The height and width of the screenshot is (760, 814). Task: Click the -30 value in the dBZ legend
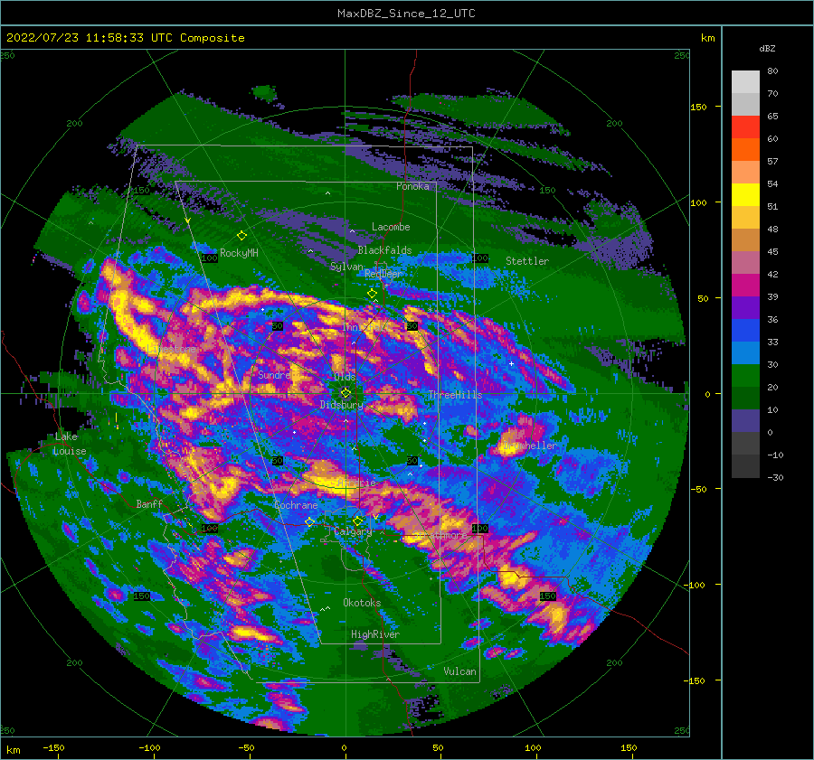pos(776,478)
